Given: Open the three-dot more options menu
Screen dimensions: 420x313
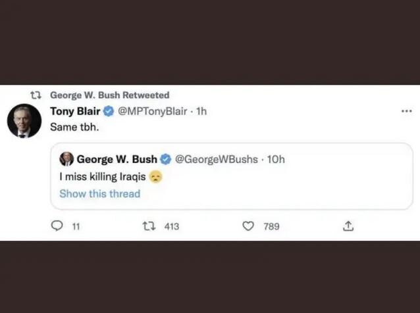Looking at the screenshot, I should point(406,112).
